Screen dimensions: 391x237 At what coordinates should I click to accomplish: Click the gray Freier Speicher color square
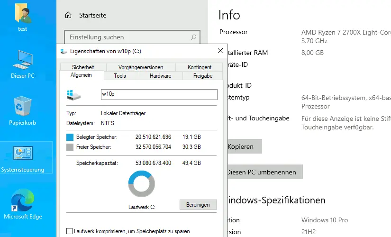tap(70, 147)
